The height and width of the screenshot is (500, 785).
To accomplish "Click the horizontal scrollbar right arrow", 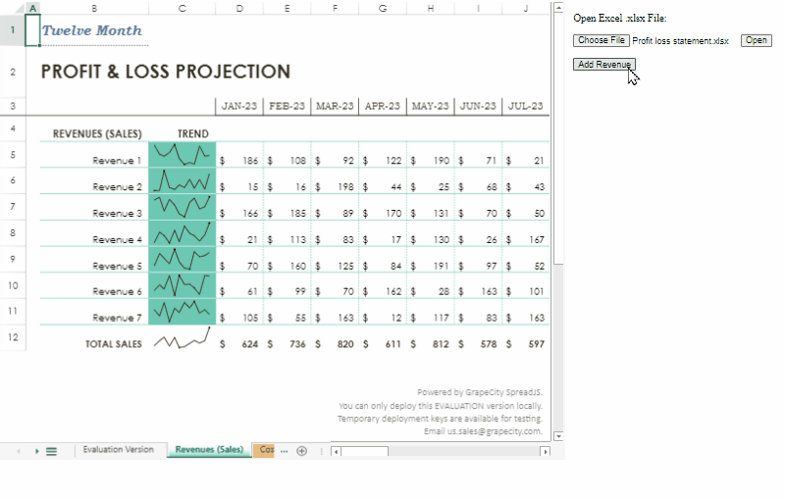I will [545, 451].
